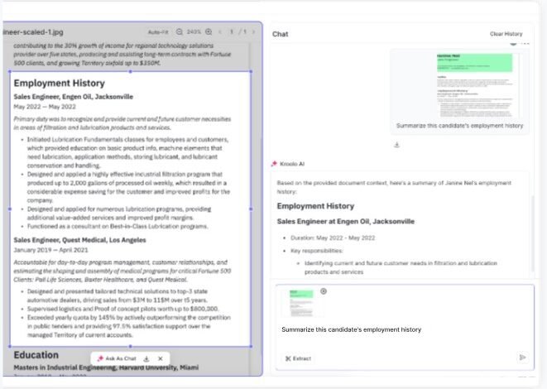Click the Employment History heading in document

click(x=60, y=83)
